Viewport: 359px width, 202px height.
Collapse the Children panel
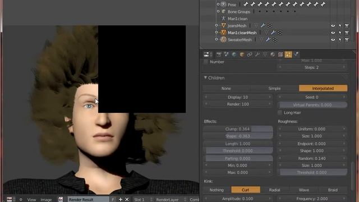click(x=205, y=78)
